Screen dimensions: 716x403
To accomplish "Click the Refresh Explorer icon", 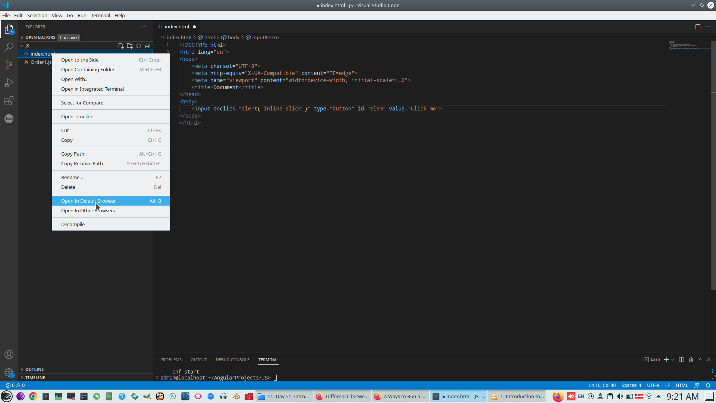I will click(x=139, y=46).
